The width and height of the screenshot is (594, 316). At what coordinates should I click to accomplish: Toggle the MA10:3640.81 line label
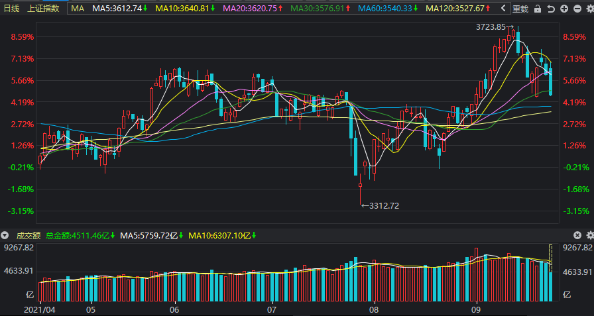pyautogui.click(x=185, y=9)
